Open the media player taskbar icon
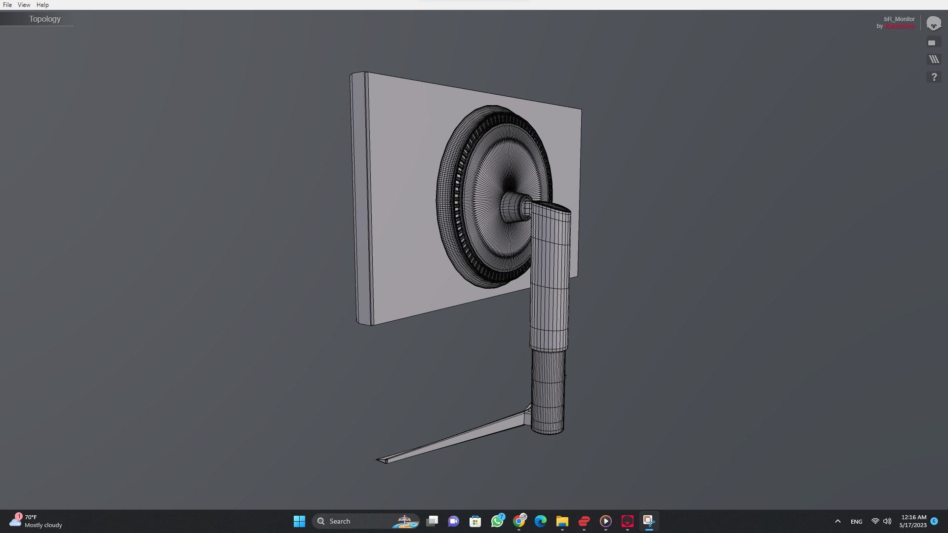The height and width of the screenshot is (533, 948). [x=606, y=521]
